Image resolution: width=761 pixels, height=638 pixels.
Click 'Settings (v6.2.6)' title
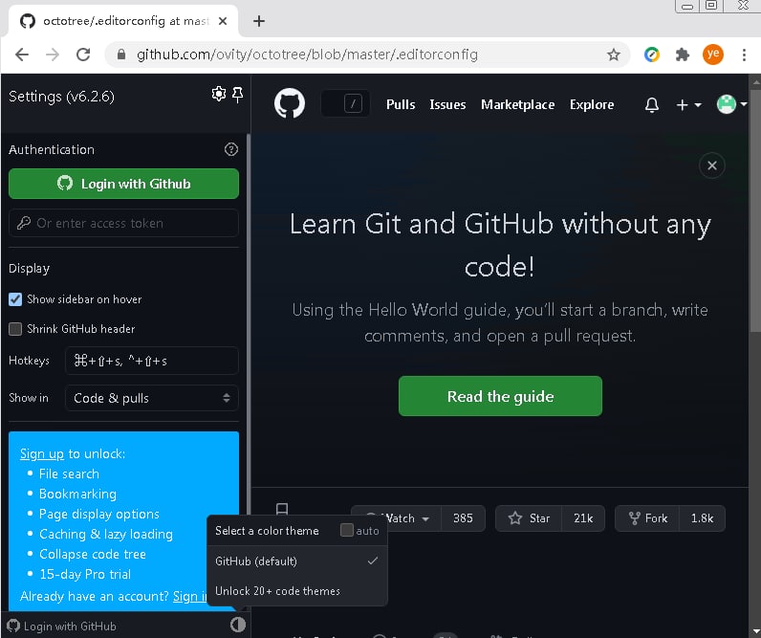click(x=61, y=97)
